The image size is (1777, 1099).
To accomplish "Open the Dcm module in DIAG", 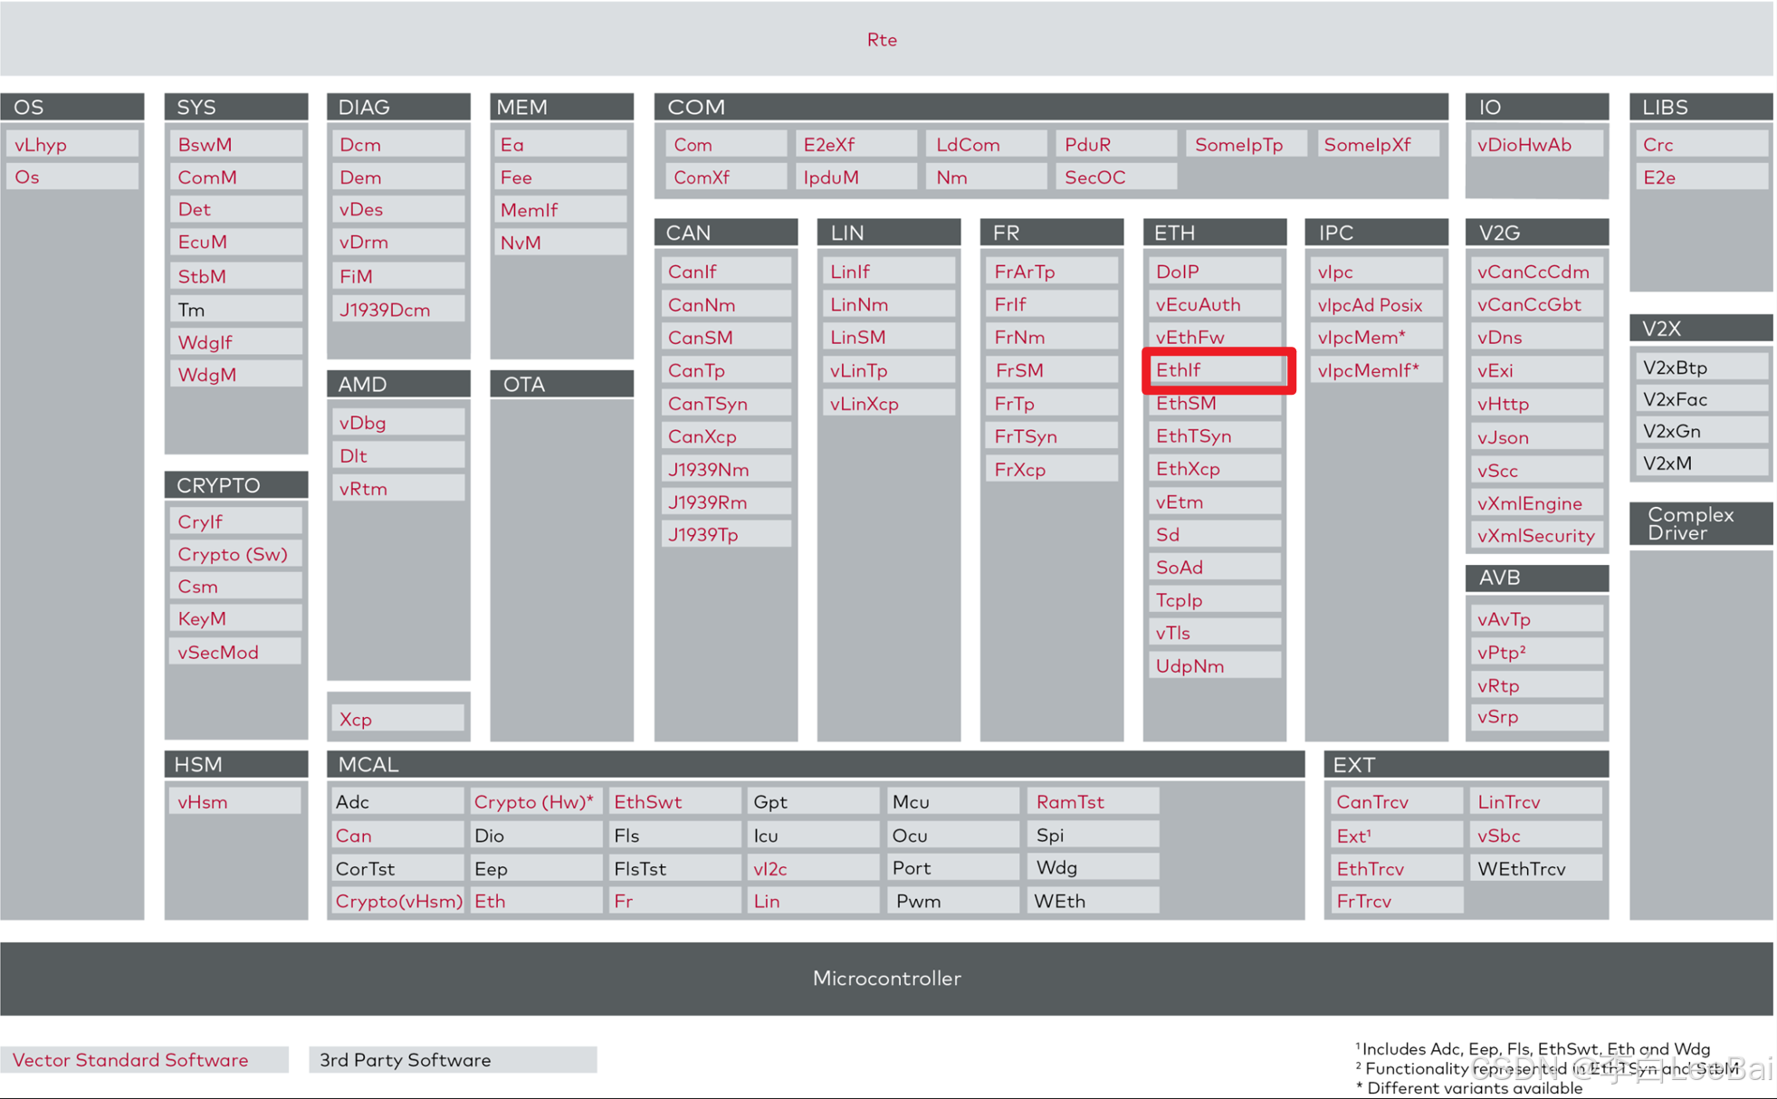I will coord(397,144).
